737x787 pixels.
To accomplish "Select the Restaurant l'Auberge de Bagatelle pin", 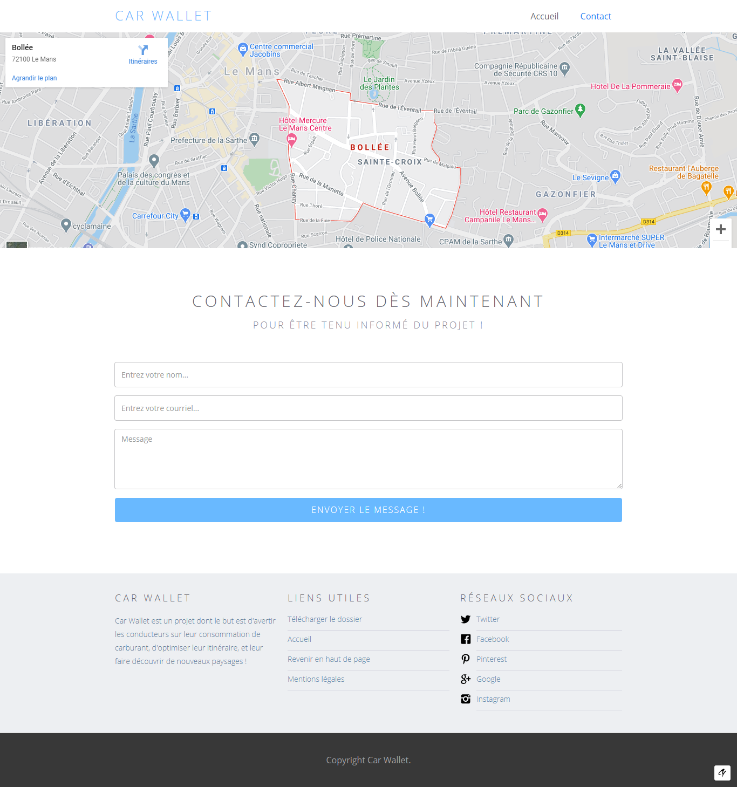I will click(x=706, y=188).
